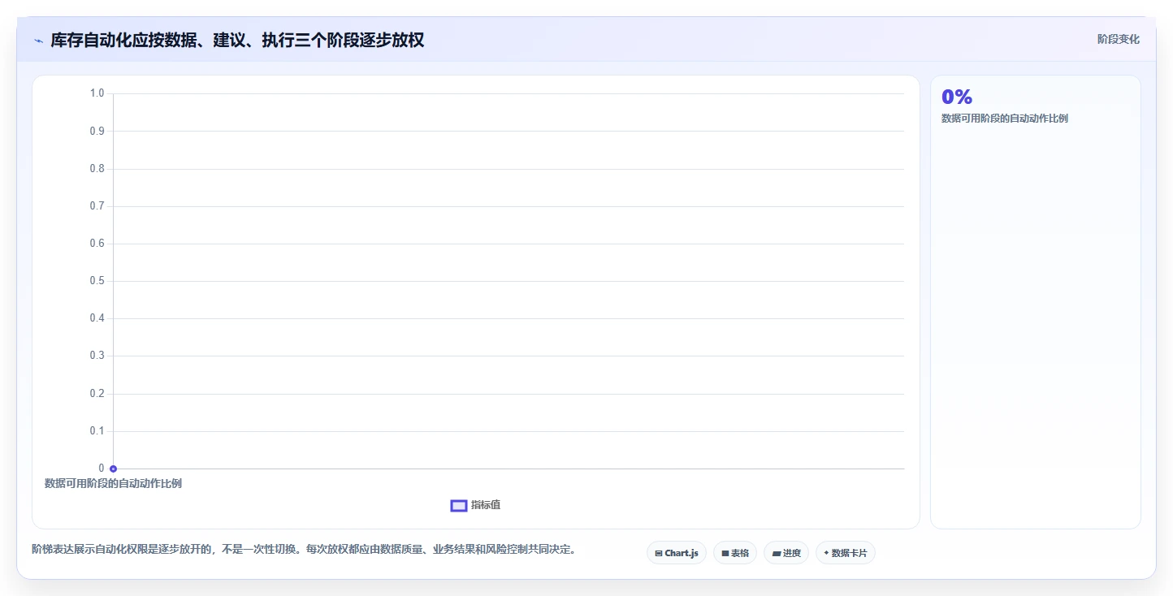Viewport: 1173px width, 596px height.
Task: Click the 0.3 y-axis tick label
Action: (x=97, y=356)
